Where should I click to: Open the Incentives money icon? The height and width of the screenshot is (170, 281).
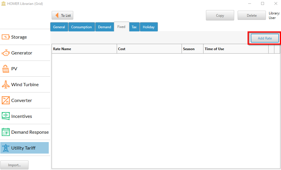6,116
